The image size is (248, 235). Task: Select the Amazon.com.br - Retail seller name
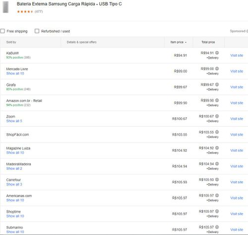click(24, 101)
